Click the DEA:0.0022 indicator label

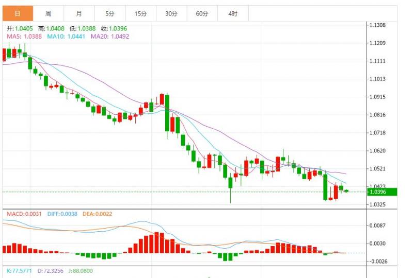coord(98,214)
